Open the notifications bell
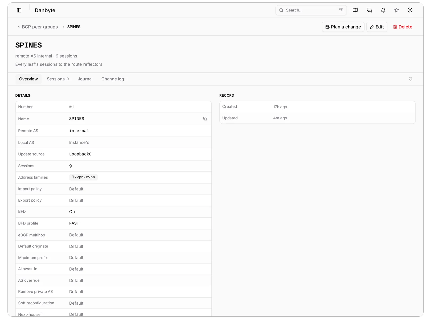Viewport: 426px width, 319px height. [383, 10]
